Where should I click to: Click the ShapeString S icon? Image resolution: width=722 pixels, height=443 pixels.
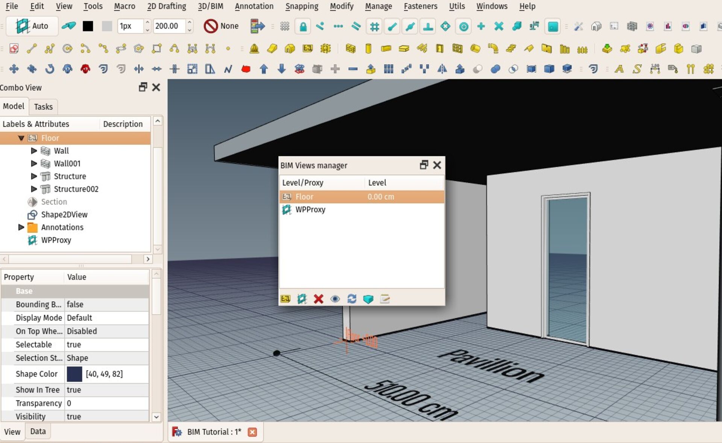pyautogui.click(x=637, y=69)
